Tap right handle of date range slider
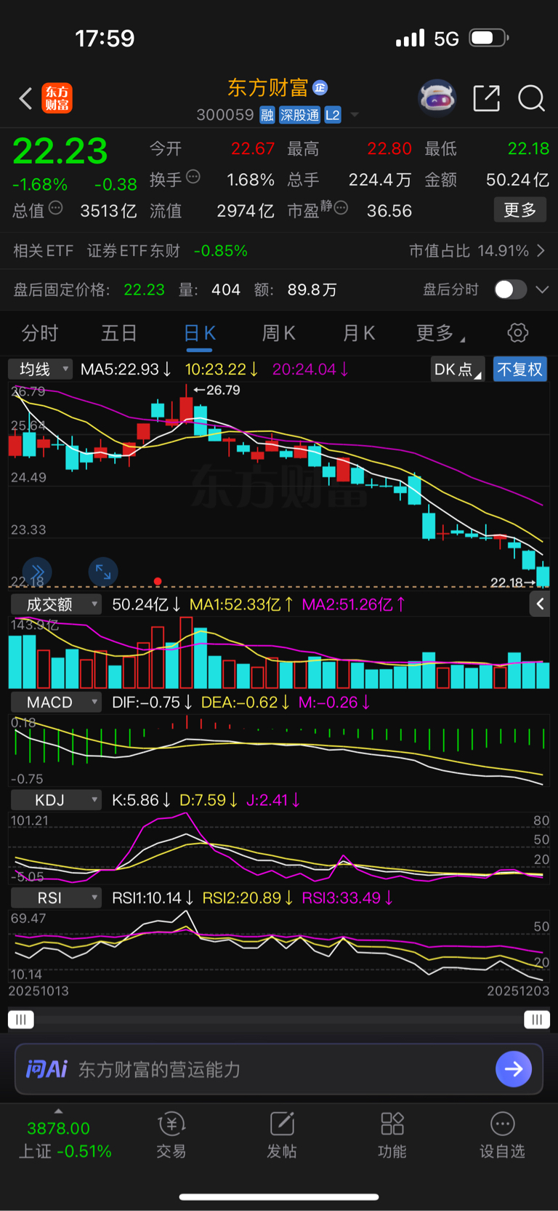This screenshot has width=558, height=1211. point(537,1020)
